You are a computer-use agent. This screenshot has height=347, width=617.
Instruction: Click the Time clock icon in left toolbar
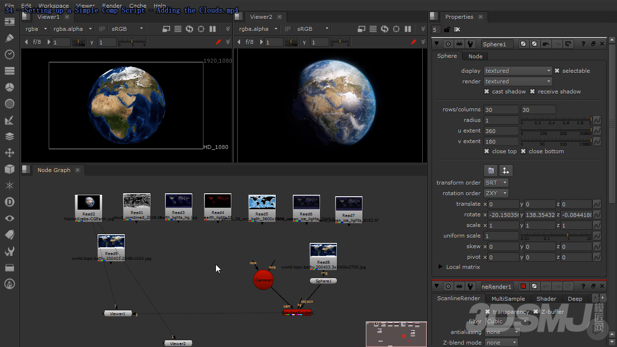tap(9, 54)
